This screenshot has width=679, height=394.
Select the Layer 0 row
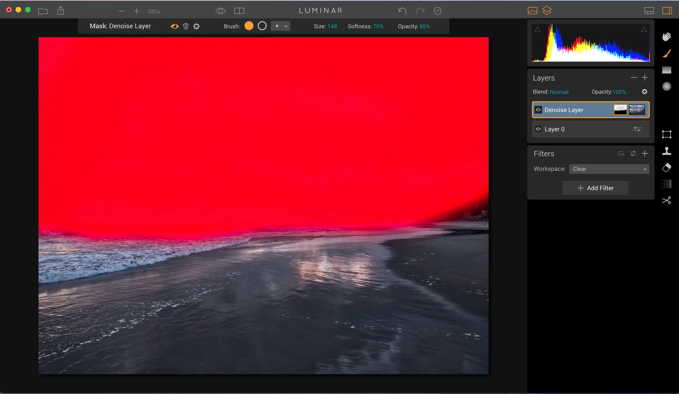[591, 129]
